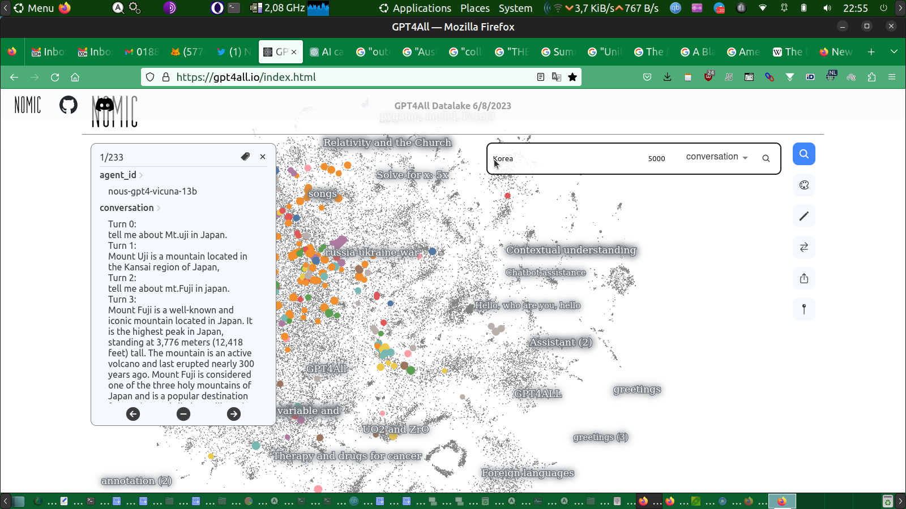Open the GitHub repository icon
906x509 pixels.
click(69, 105)
